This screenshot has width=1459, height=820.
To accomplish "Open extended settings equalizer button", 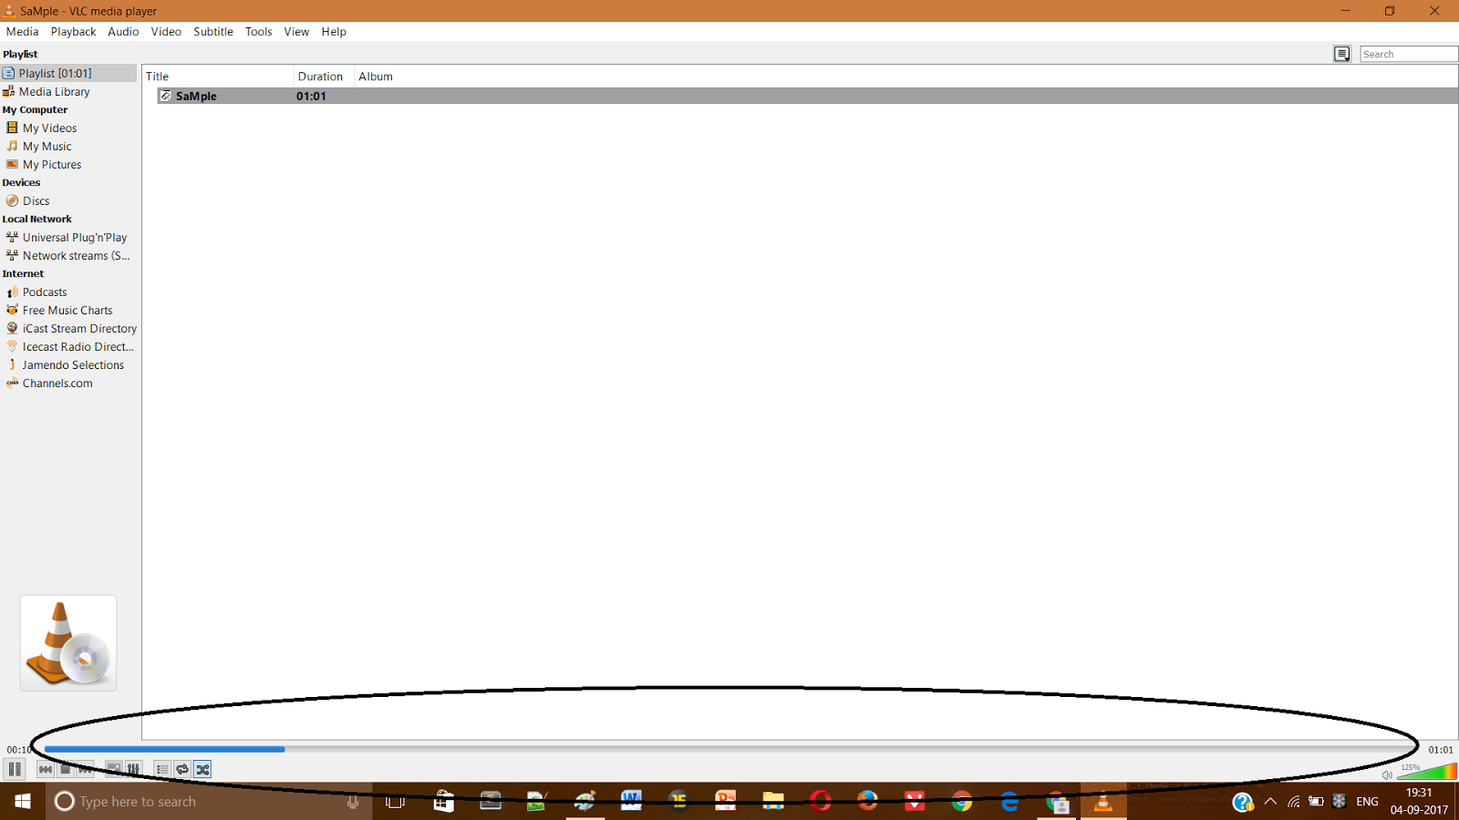I will pos(133,770).
